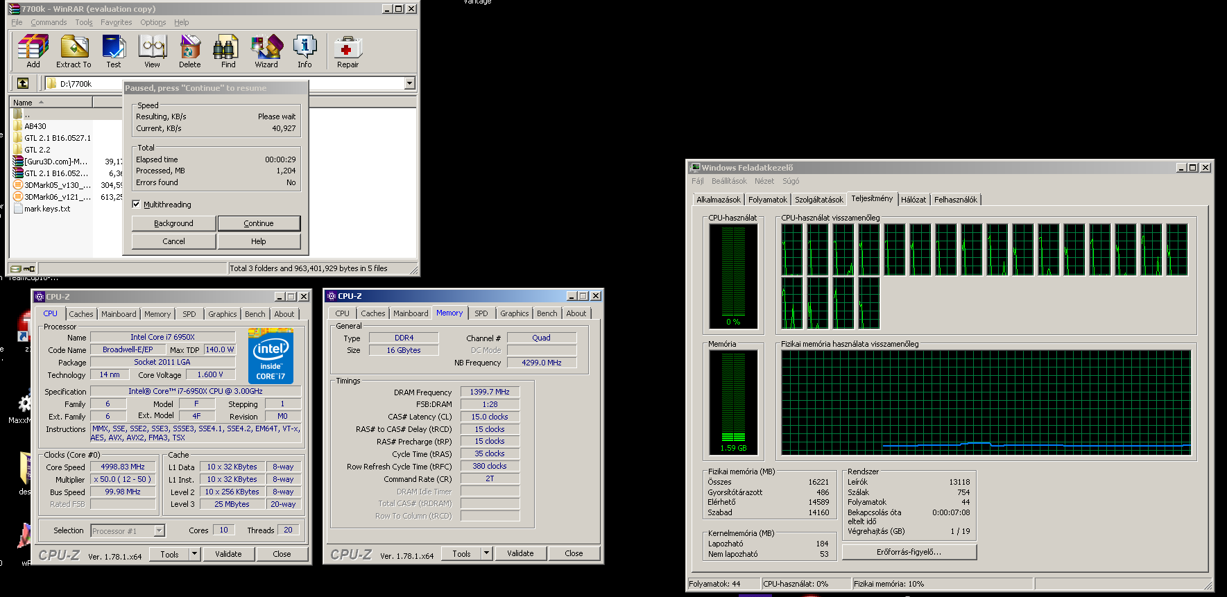Select mark keys.txt file
Screen dimensions: 1227x597
click(x=42, y=209)
